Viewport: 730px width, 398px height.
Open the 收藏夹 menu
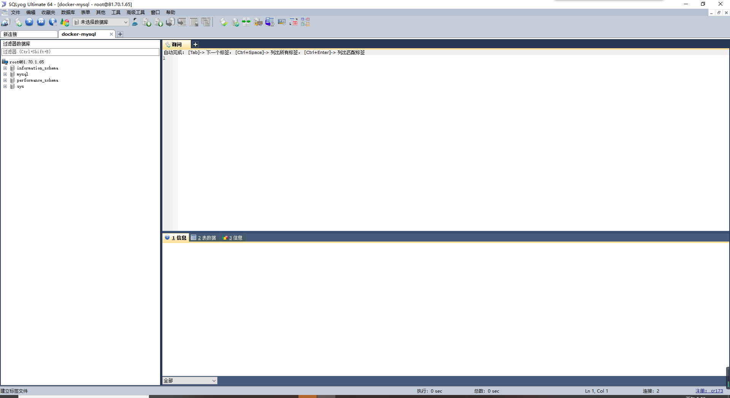(x=48, y=13)
